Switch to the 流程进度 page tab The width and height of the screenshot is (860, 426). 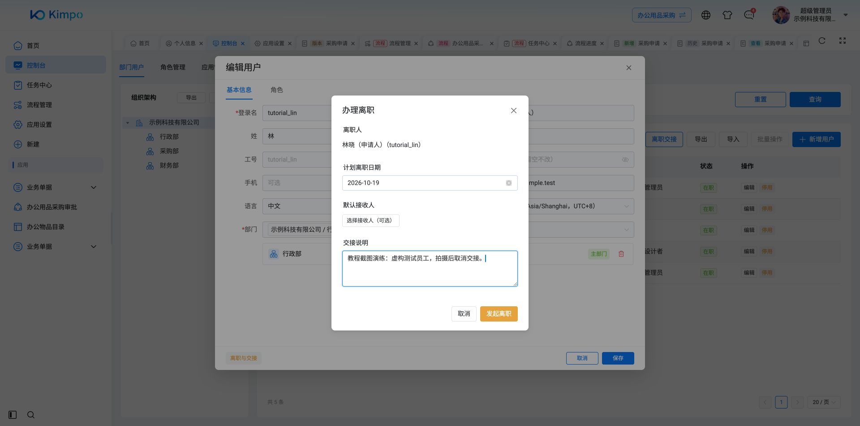tap(586, 43)
